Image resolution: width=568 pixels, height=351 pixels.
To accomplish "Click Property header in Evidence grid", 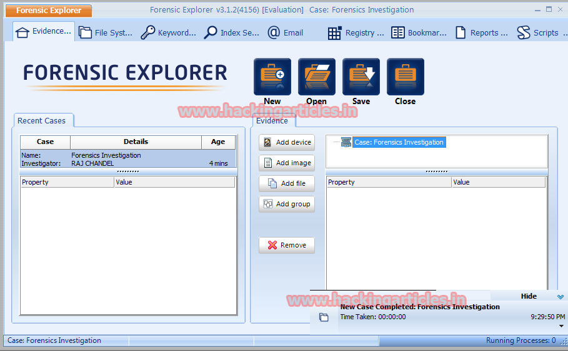I will click(x=389, y=182).
